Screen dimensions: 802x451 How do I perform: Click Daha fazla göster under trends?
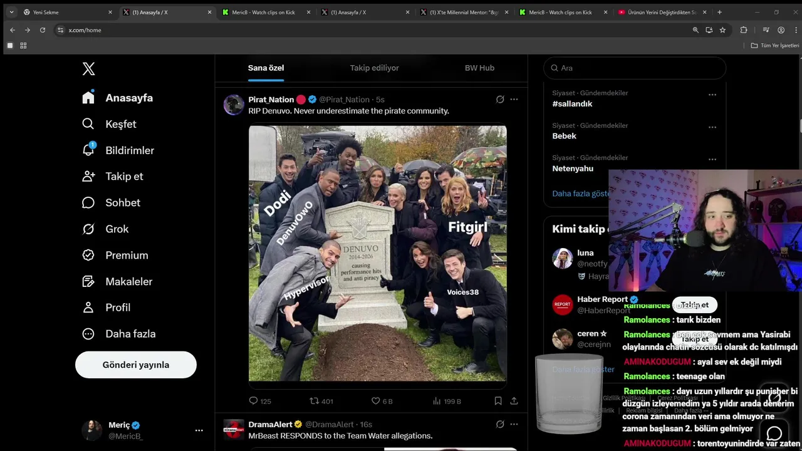580,194
